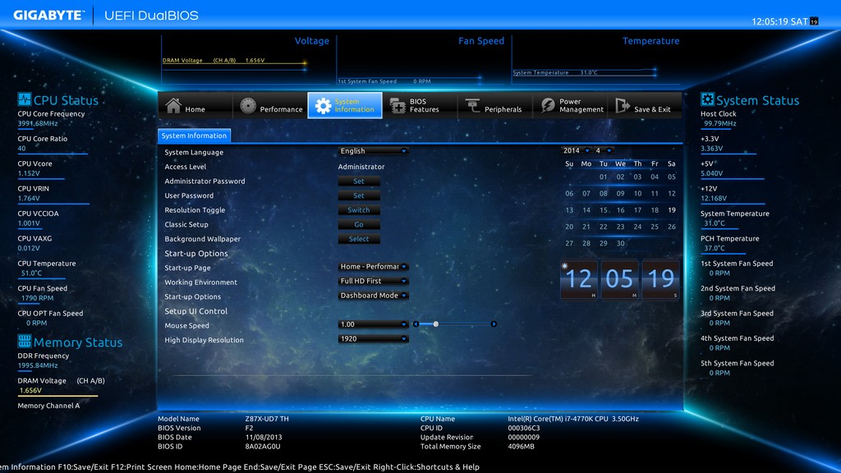Go to Peripherals section icon

pos(472,106)
